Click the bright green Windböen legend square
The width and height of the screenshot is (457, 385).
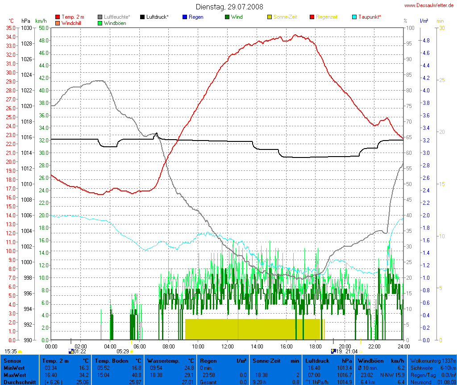coord(100,23)
